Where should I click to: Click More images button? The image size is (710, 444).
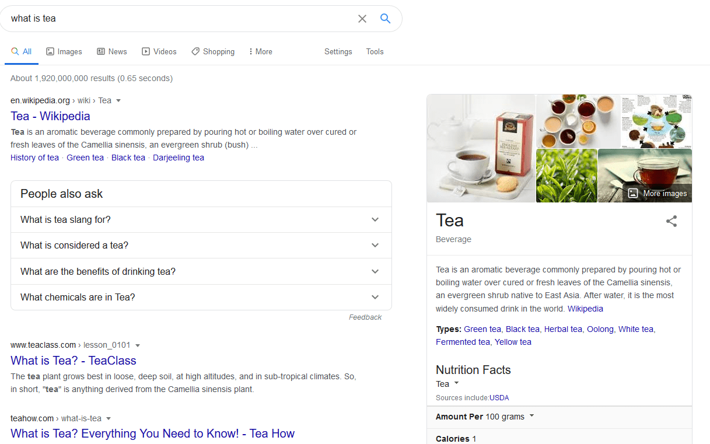tap(657, 193)
